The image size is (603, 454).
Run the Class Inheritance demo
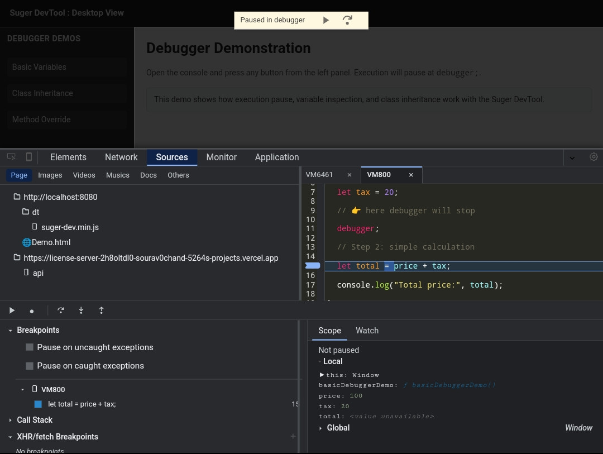[67, 93]
